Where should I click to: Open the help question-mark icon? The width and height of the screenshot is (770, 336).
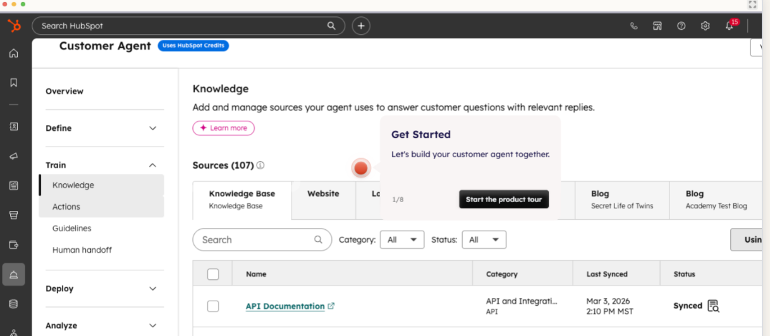point(681,26)
